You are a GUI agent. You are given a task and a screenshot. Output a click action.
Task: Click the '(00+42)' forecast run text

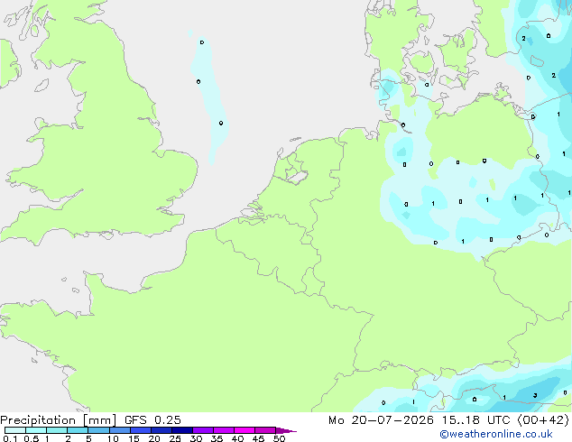(543, 420)
